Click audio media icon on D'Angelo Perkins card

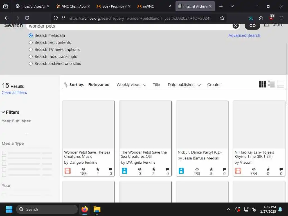(x=124, y=171)
